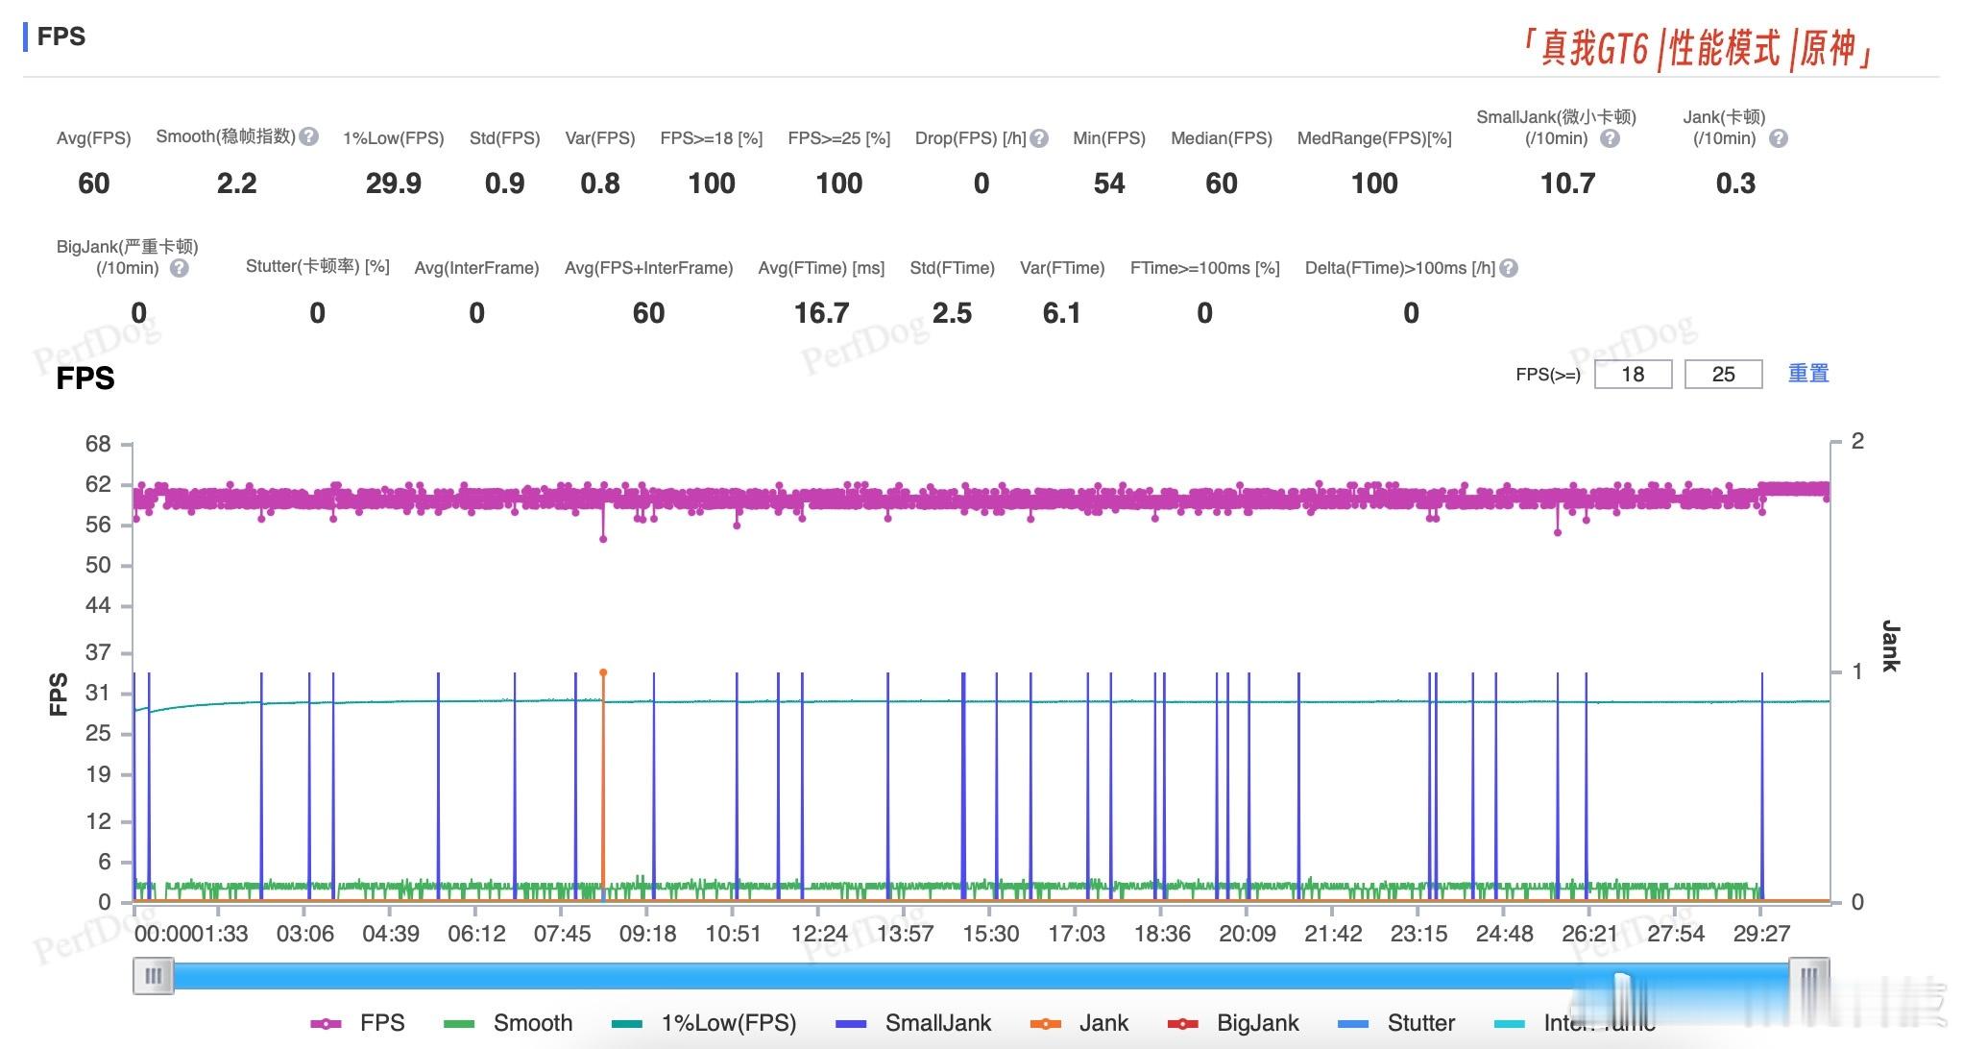Click the 29:27 time axis label

(x=1762, y=934)
